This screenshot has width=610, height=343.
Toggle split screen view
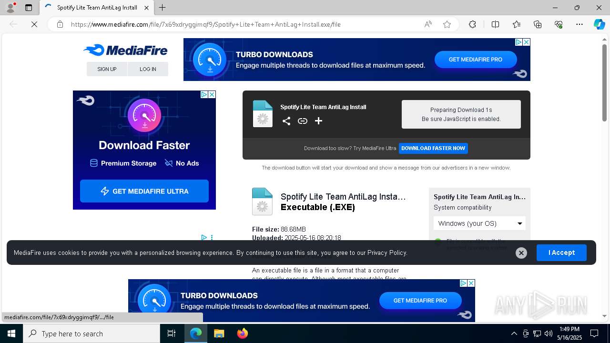(x=495, y=24)
